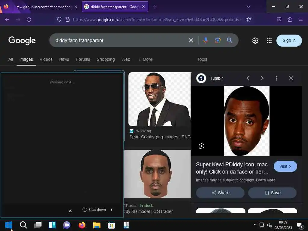Viewport: 308px width, 231px height.
Task: Open Windows taskbar search
Action: click(23, 225)
